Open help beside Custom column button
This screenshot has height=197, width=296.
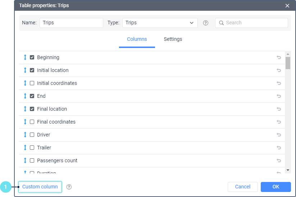pyautogui.click(x=69, y=187)
